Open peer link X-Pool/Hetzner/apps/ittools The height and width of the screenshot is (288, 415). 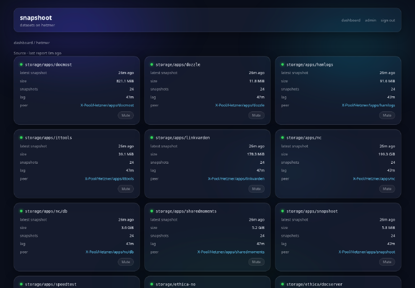[x=109, y=179]
